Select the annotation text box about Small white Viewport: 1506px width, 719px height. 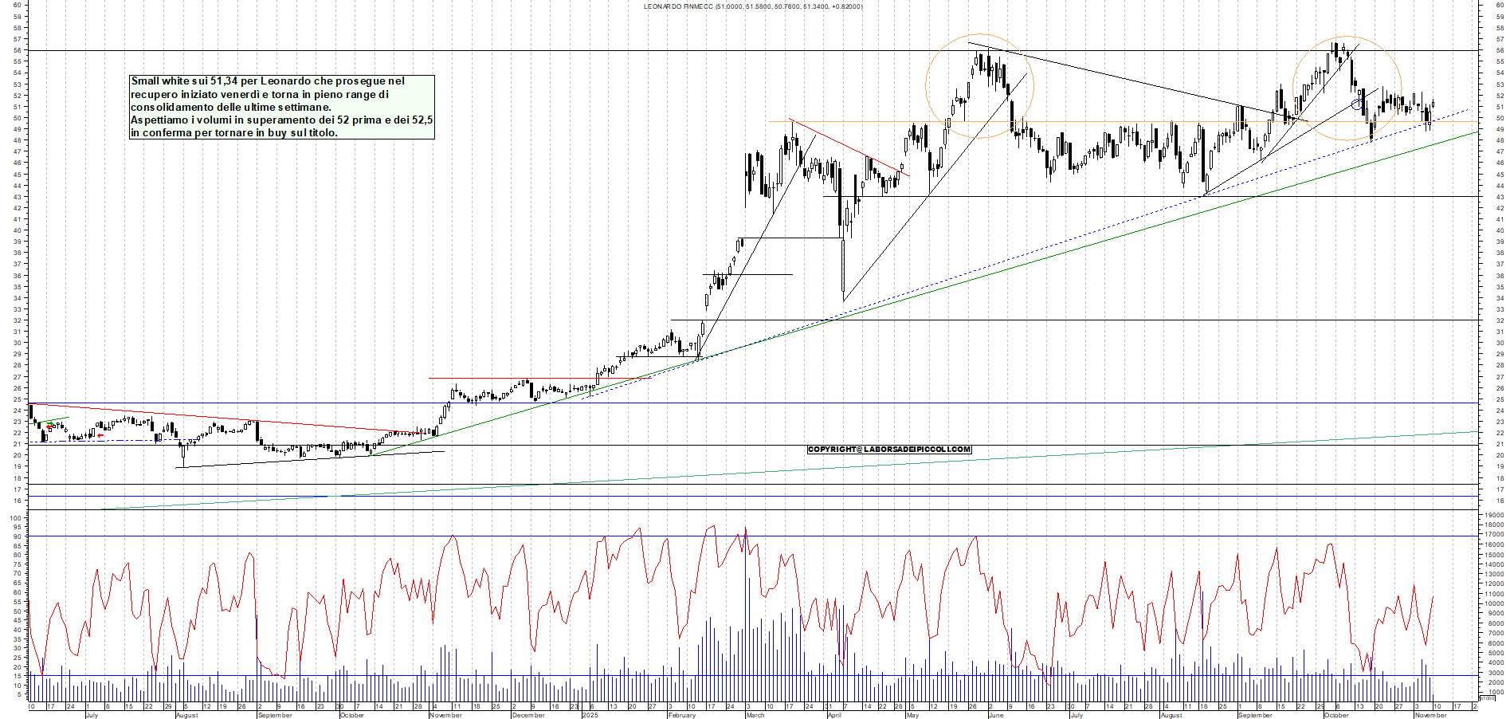(x=280, y=108)
